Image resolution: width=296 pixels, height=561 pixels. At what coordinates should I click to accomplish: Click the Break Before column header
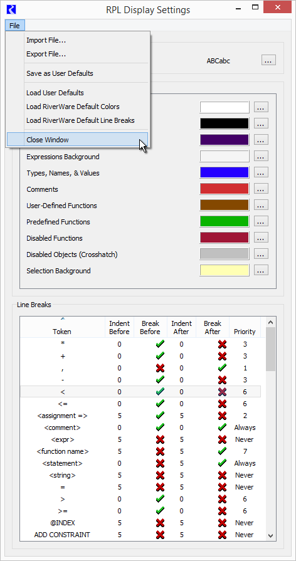tap(150, 327)
